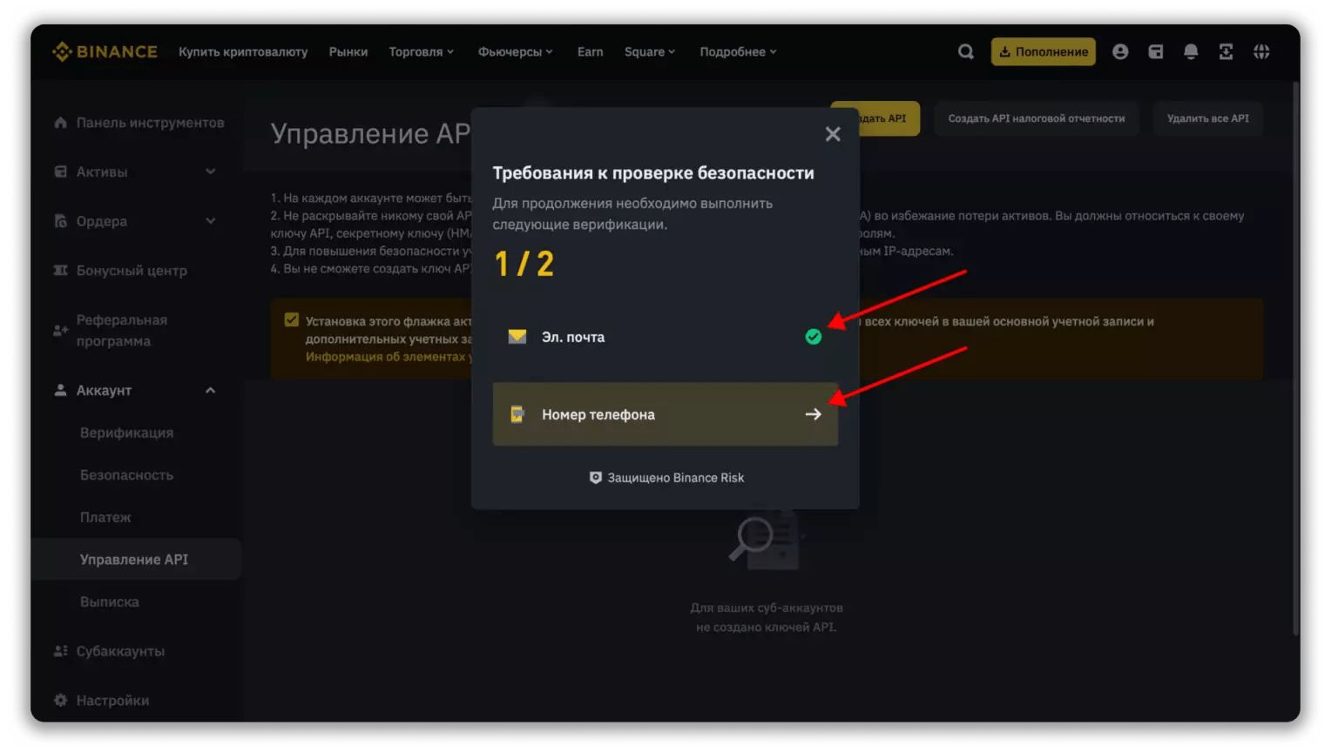
Task: Open Информация об элементах link
Action: 389,356
